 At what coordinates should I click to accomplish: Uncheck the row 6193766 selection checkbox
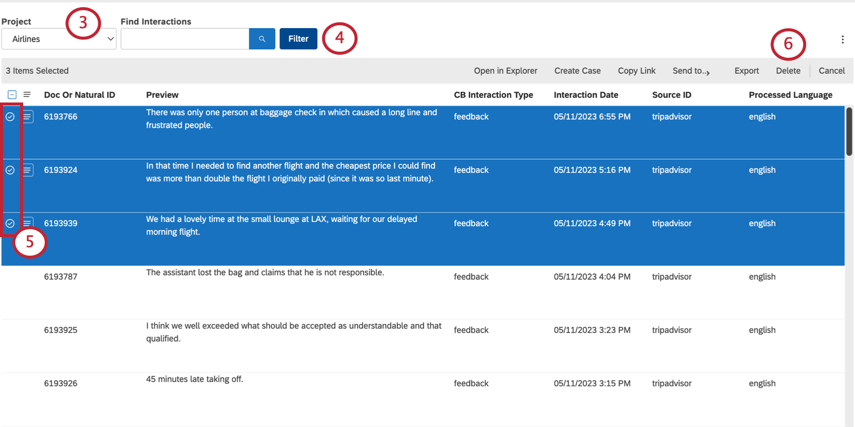10,117
